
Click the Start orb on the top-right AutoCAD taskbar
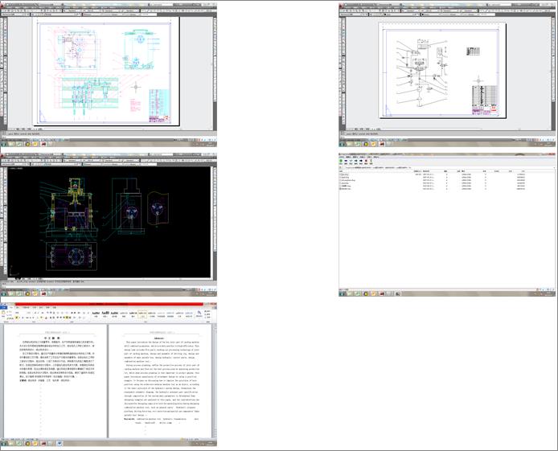point(343,144)
